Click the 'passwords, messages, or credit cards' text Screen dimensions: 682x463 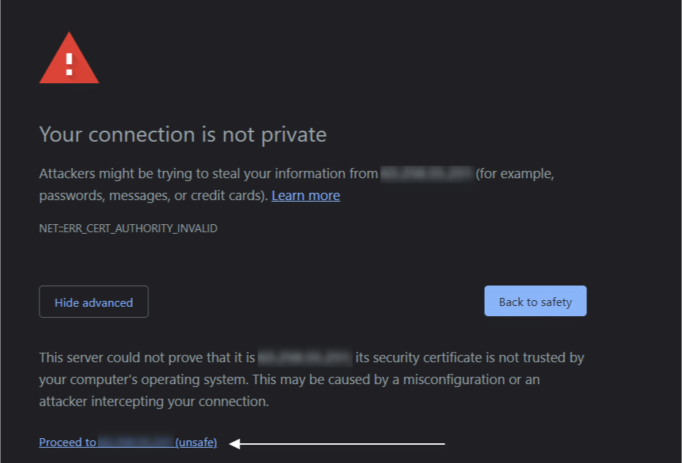pyautogui.click(x=153, y=196)
